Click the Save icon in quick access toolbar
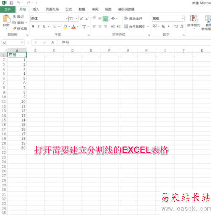Viewport: 211px width, 215px height. (11, 3)
